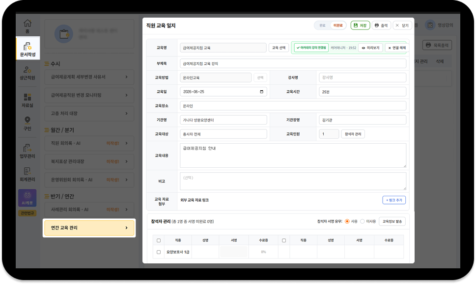This screenshot has height=284, width=476.
Task: Open the 구인 sidebar section
Action: click(x=28, y=124)
